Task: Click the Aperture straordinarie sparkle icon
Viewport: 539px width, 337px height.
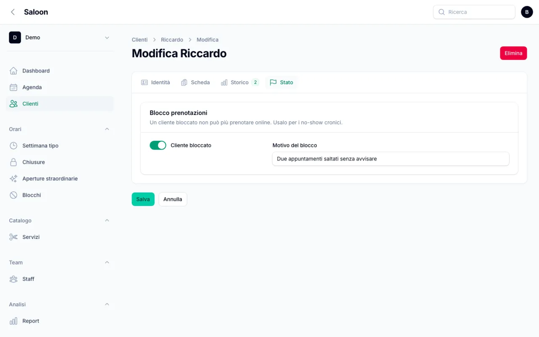Action: 13,179
